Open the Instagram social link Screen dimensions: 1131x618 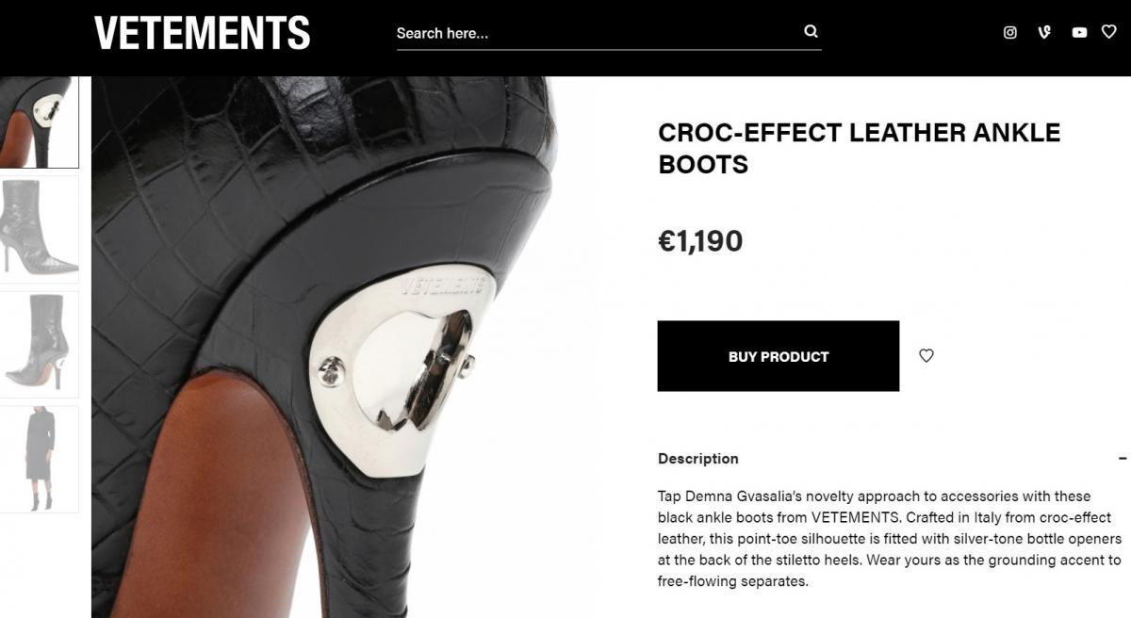coord(1009,32)
